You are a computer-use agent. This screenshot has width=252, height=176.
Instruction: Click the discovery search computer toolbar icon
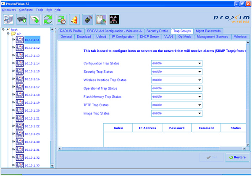(8, 19)
